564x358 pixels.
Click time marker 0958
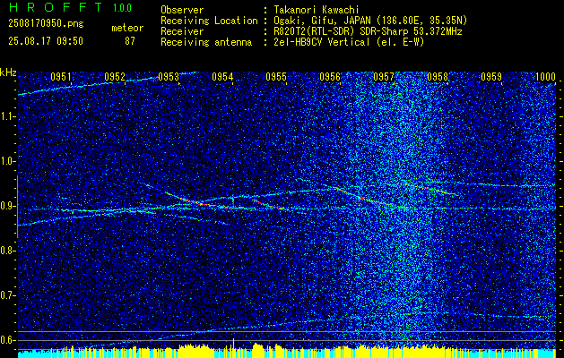pos(438,77)
